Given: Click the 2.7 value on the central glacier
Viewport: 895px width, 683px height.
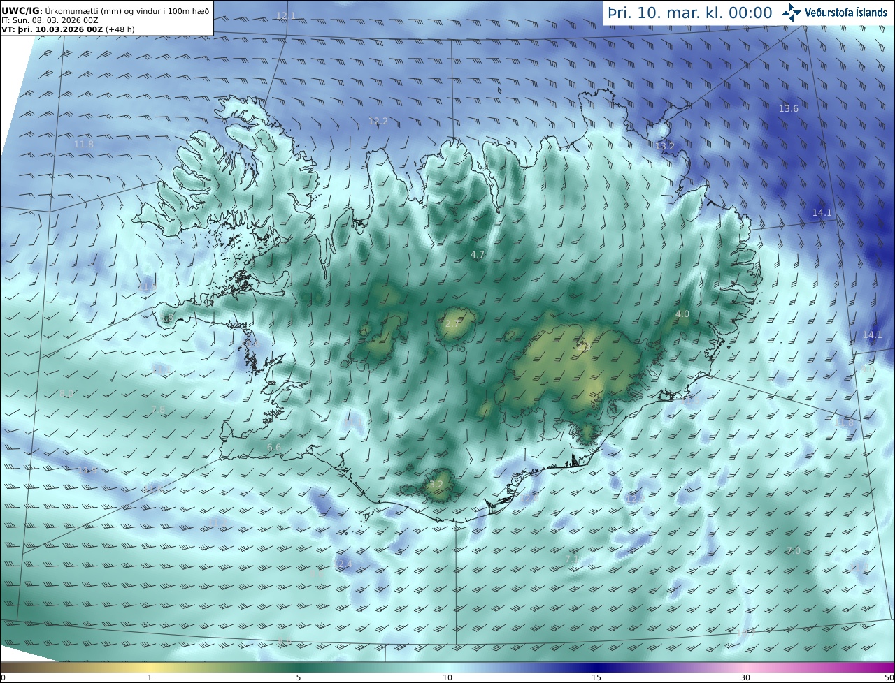Looking at the screenshot, I should (452, 323).
